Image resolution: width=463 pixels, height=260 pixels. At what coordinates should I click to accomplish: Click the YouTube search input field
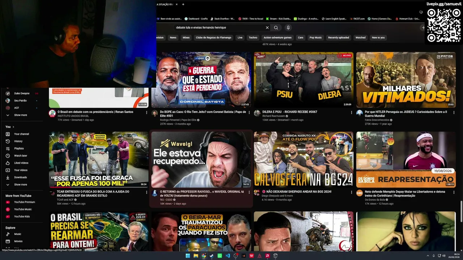coord(219,27)
